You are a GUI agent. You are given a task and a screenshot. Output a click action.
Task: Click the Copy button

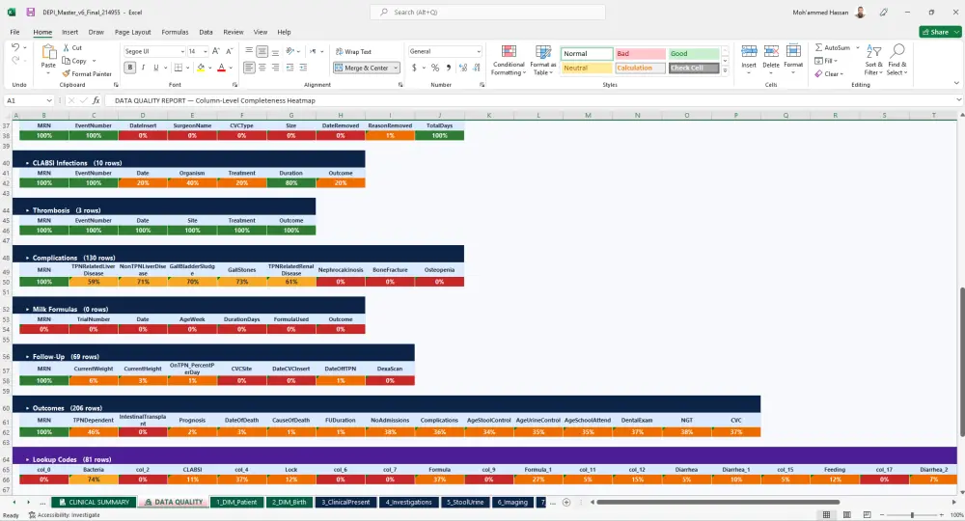[x=74, y=61]
